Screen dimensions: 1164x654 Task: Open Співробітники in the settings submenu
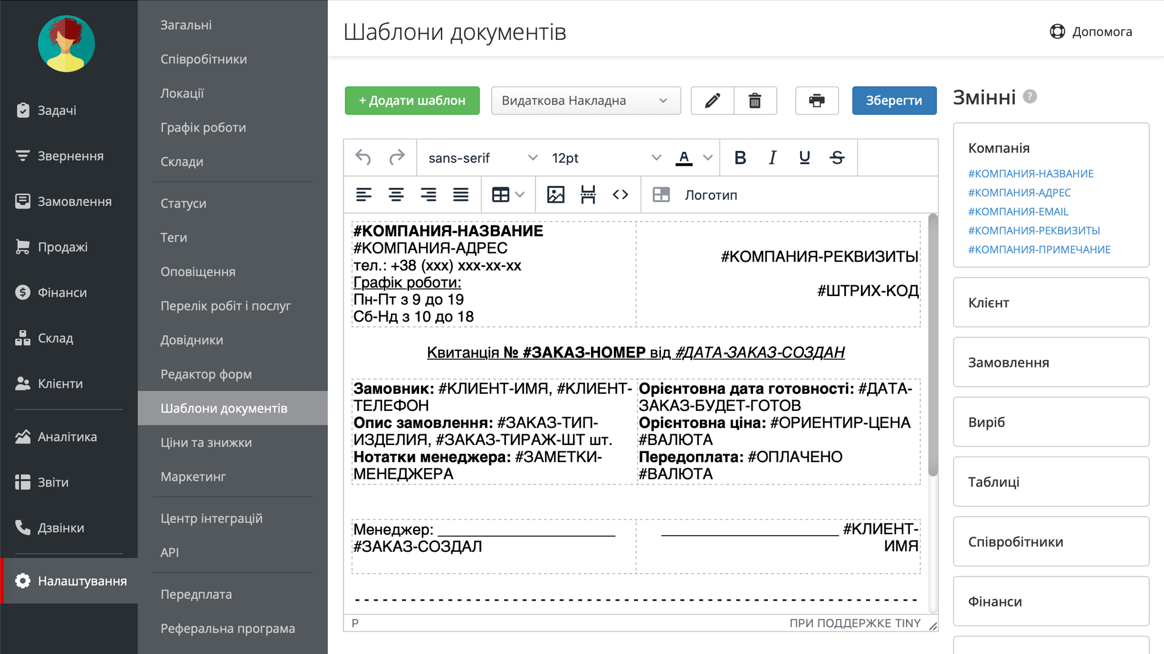pyautogui.click(x=232, y=59)
